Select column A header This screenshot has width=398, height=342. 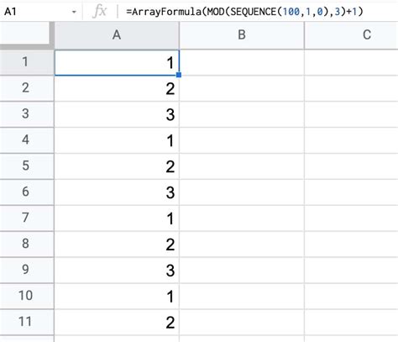[117, 35]
